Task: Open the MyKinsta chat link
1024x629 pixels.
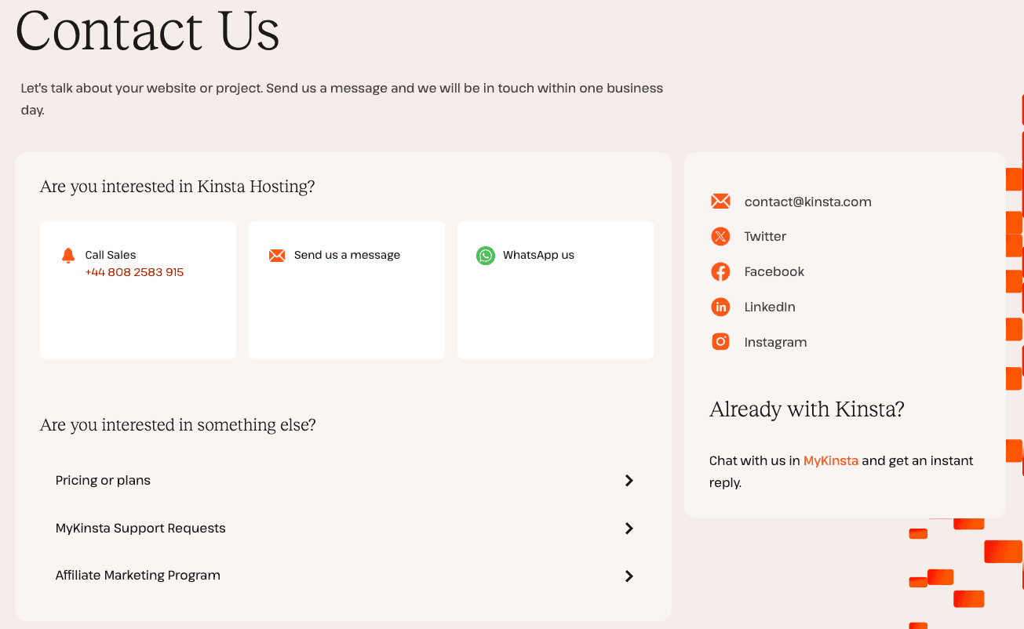Action: coord(830,461)
